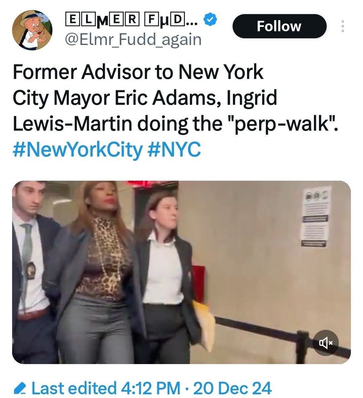Click the pencil edit icon
The height and width of the screenshot is (398, 363).
(20, 389)
